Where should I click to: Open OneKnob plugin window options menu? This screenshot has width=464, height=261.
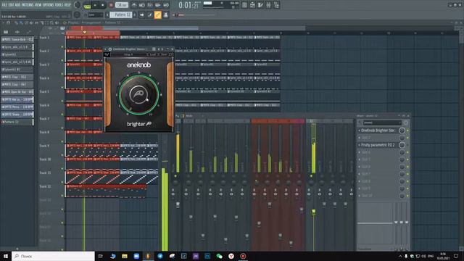coord(106,49)
